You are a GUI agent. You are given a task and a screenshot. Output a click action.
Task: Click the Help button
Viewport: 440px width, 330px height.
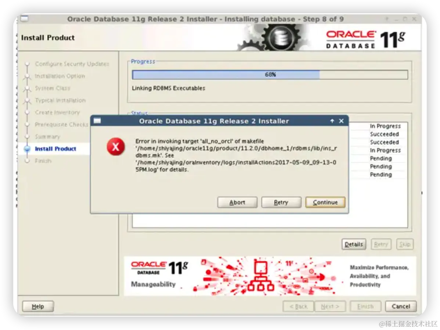pyautogui.click(x=38, y=306)
